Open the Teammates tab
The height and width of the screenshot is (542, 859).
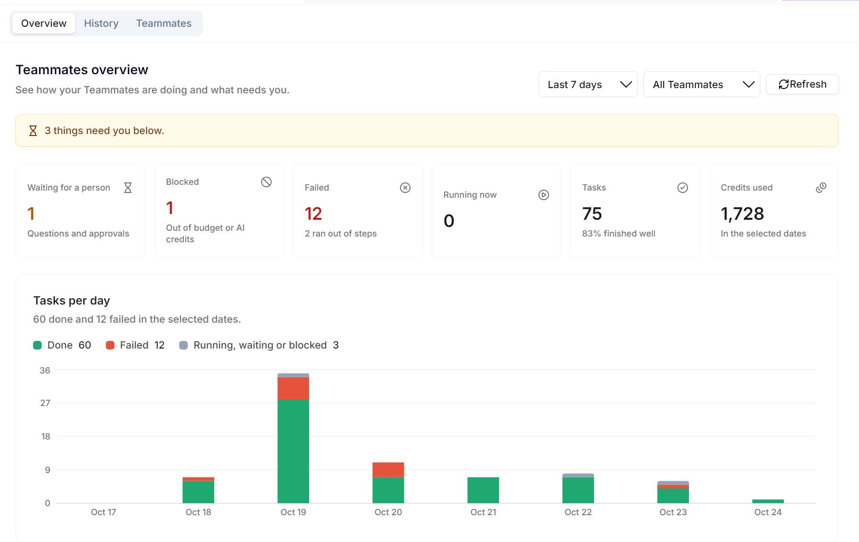[x=164, y=23]
